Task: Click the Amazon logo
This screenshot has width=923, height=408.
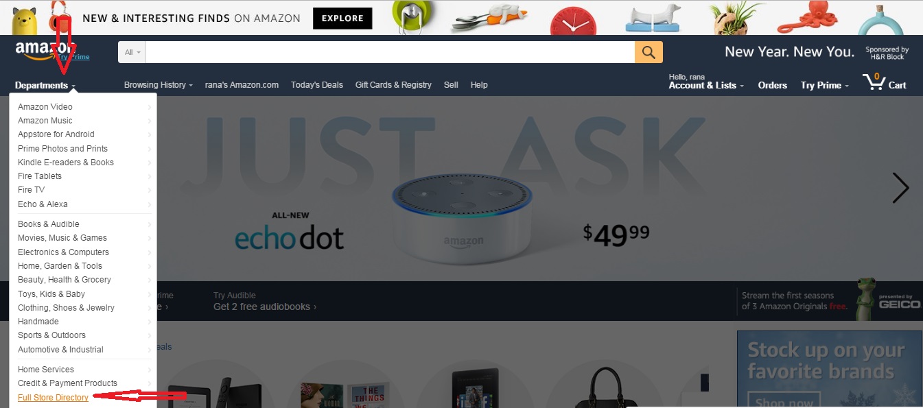Action: coord(45,51)
